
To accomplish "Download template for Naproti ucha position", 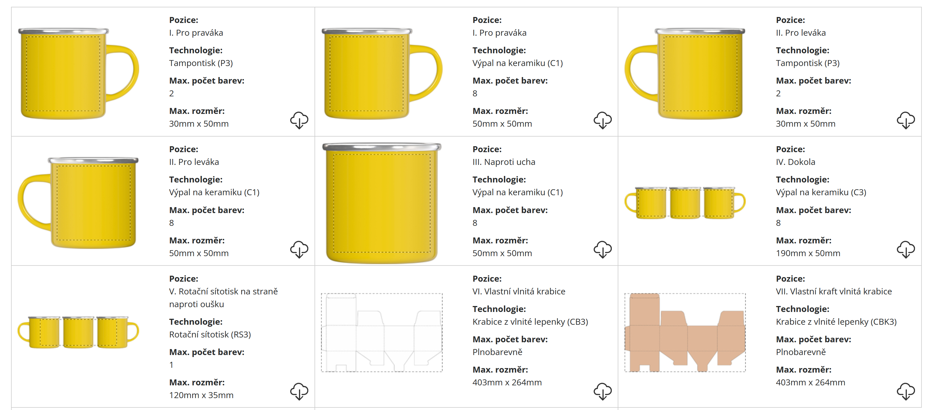I will click(602, 249).
